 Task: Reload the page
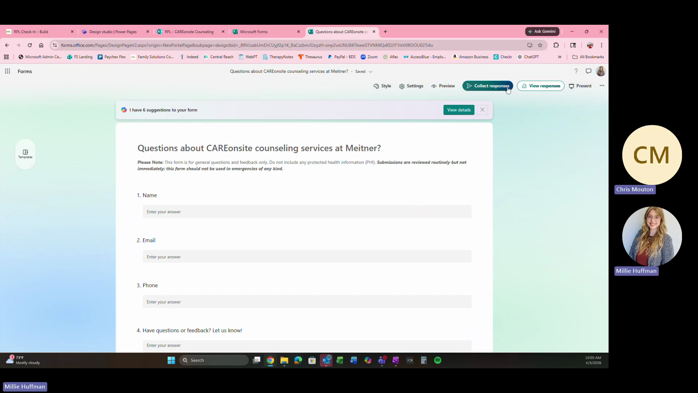click(x=30, y=45)
